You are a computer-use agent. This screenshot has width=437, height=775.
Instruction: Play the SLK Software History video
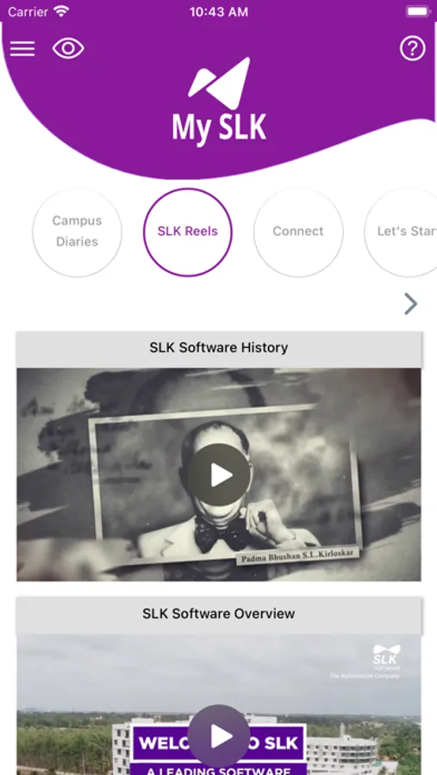219,474
